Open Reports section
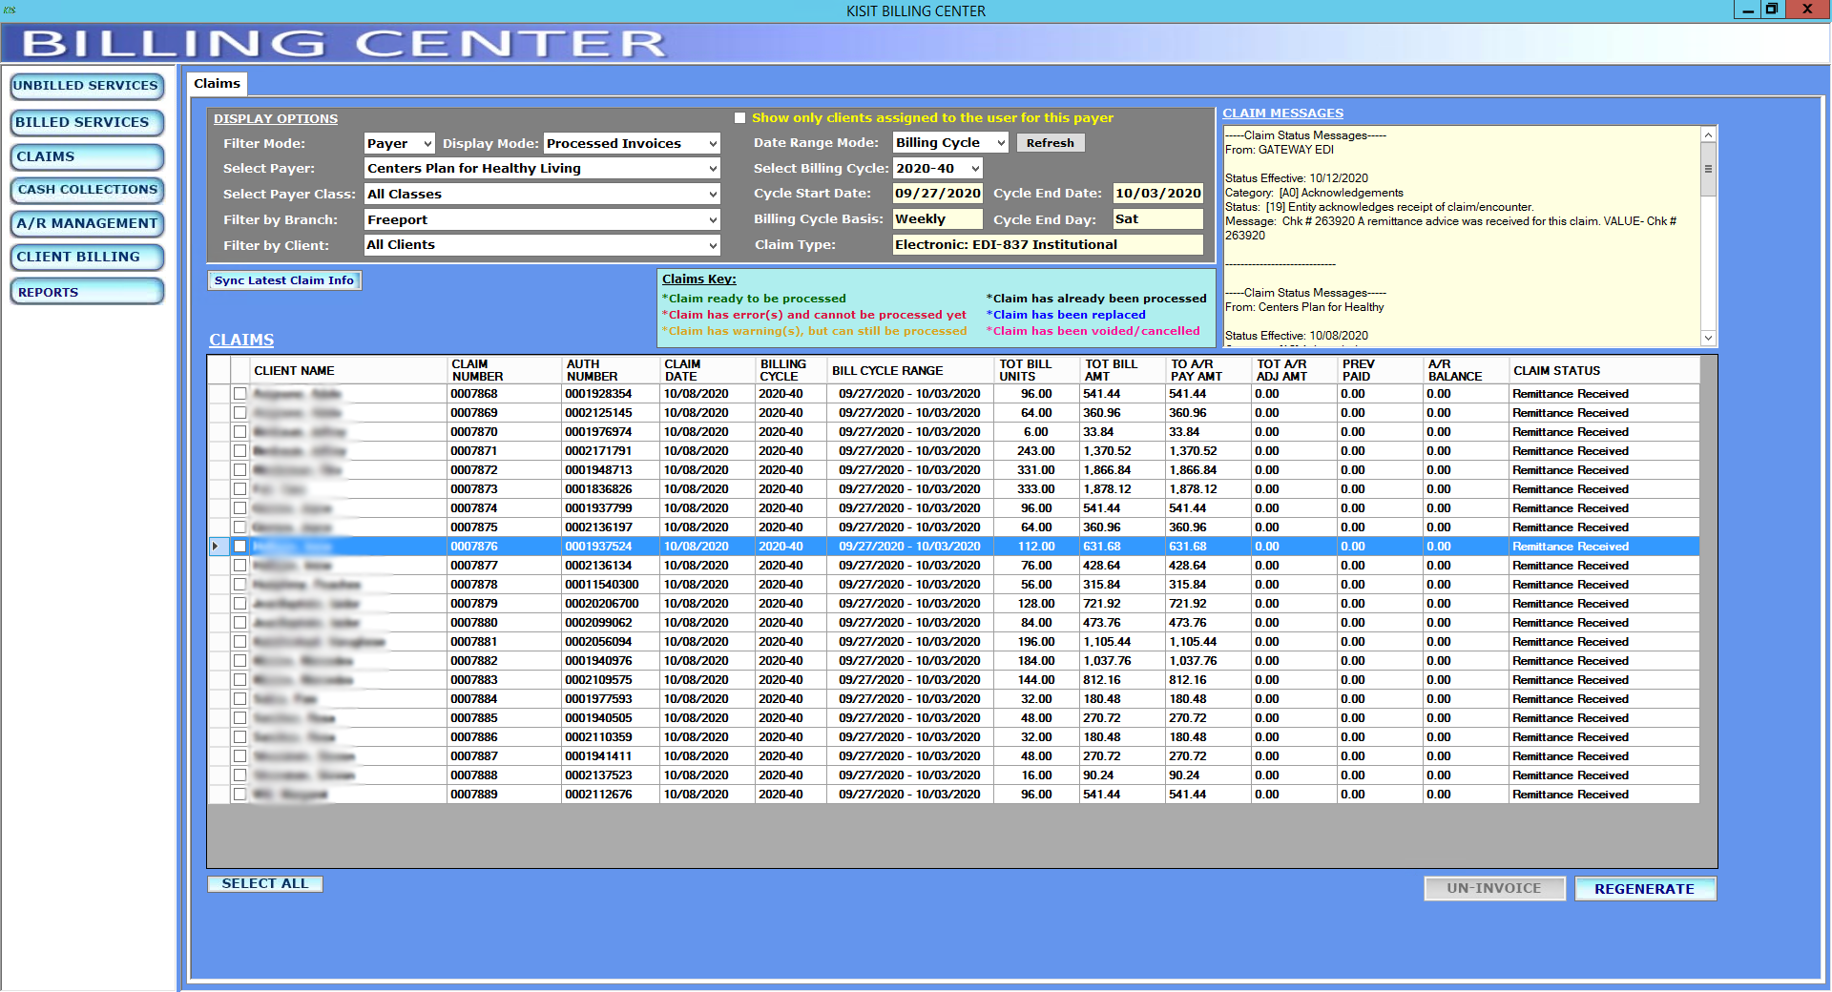Image resolution: width=1832 pixels, height=992 pixels. coord(87,292)
